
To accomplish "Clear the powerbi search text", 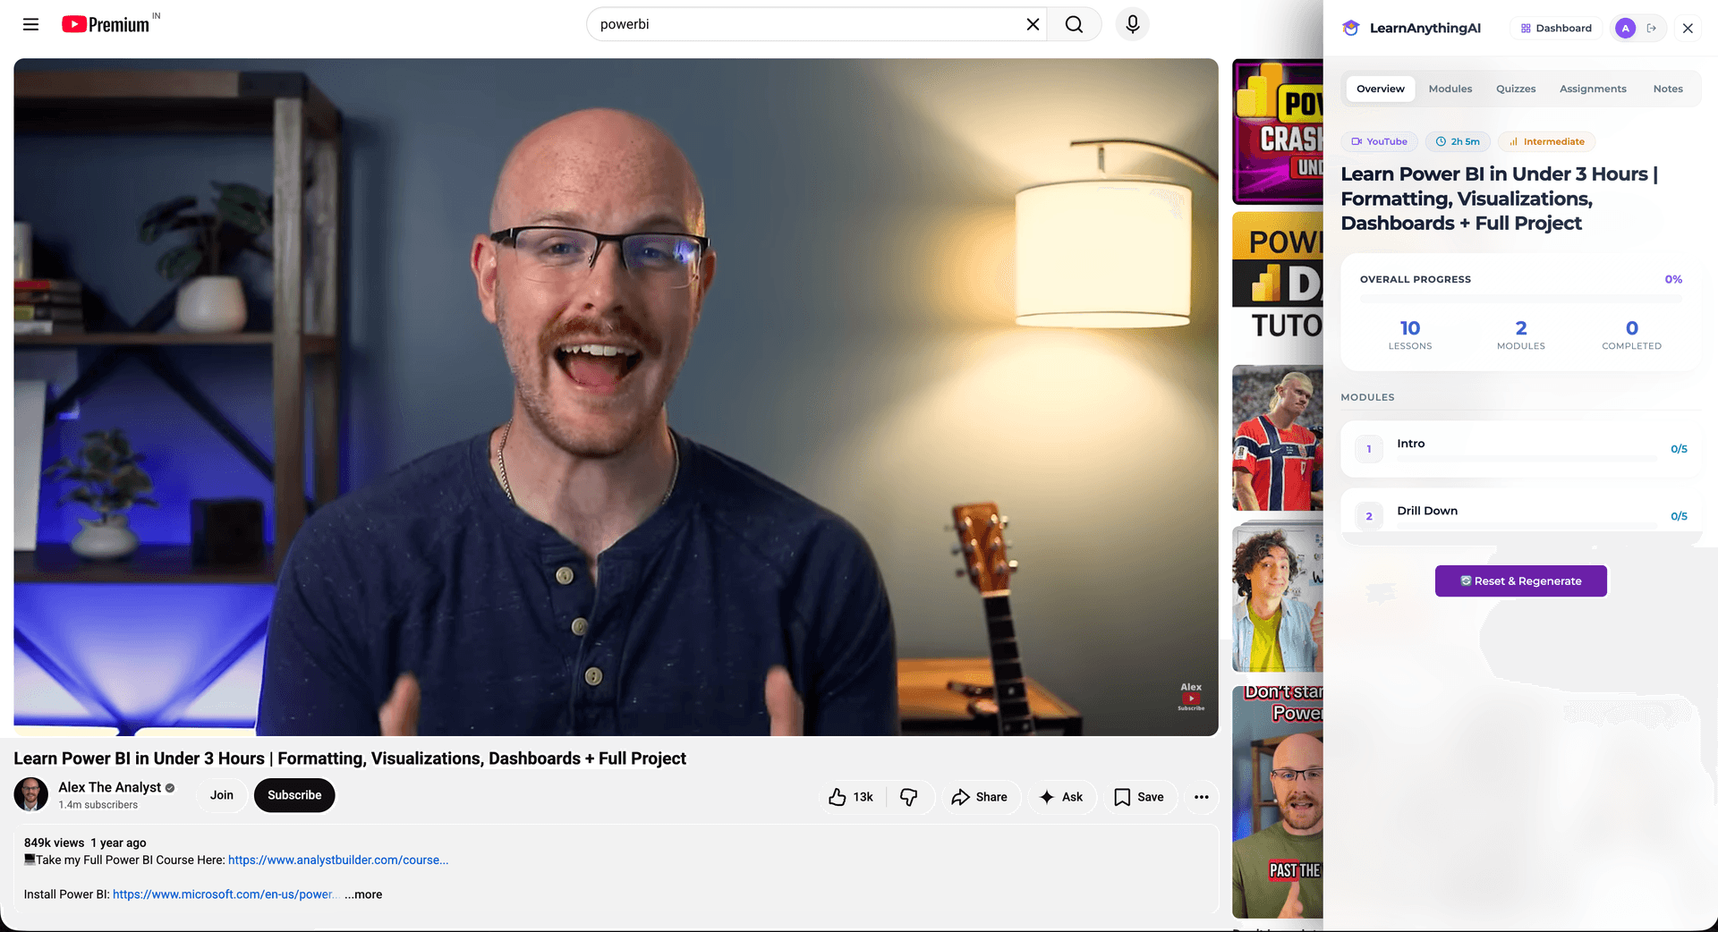I will pos(1033,24).
